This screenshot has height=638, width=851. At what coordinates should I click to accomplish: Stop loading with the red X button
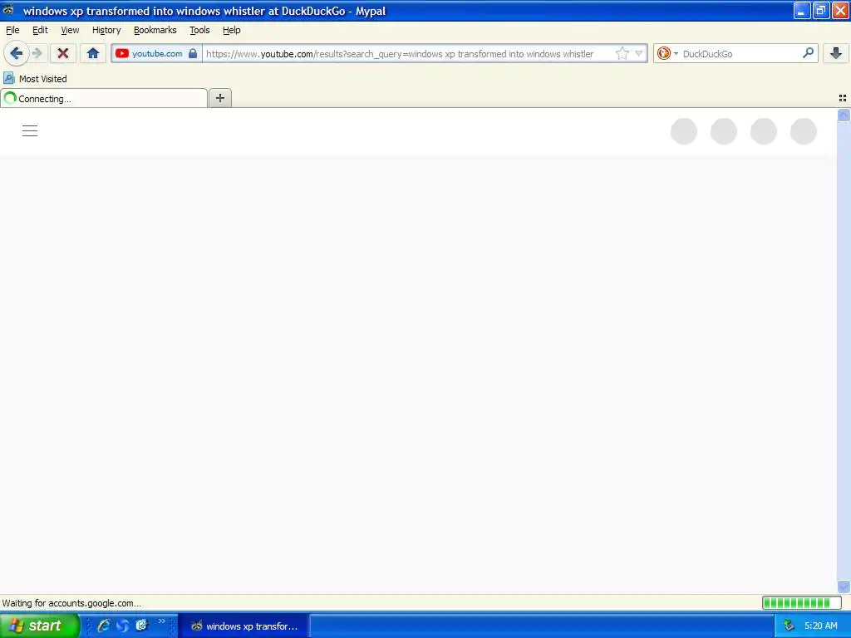point(63,53)
